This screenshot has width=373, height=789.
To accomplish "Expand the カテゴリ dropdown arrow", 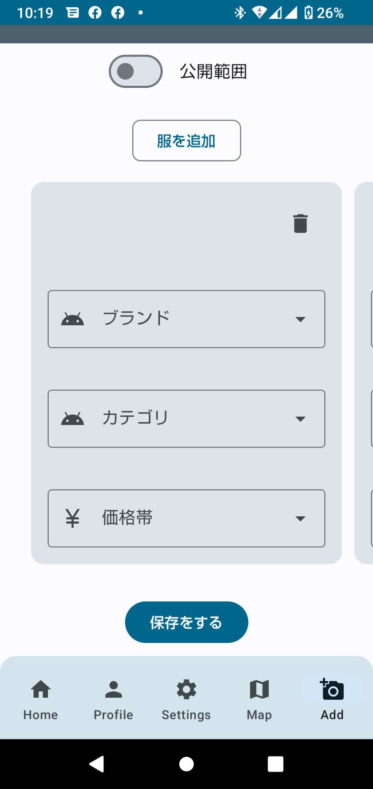I will (300, 419).
